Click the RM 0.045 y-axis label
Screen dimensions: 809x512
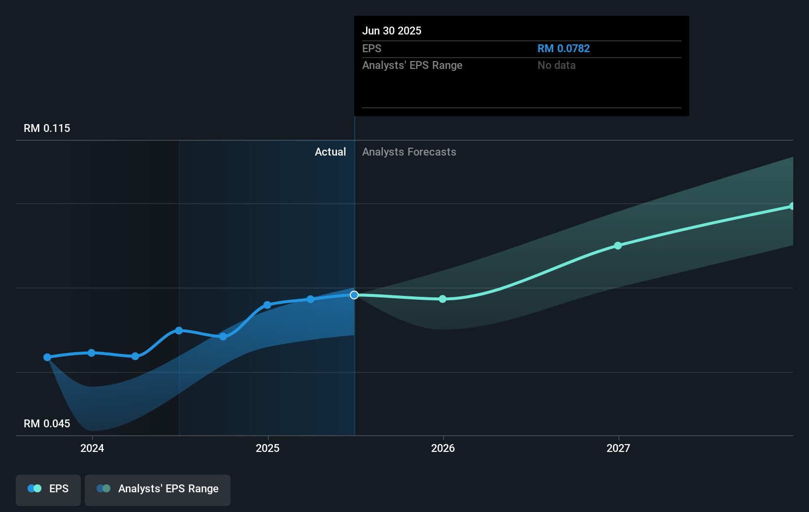click(x=47, y=423)
